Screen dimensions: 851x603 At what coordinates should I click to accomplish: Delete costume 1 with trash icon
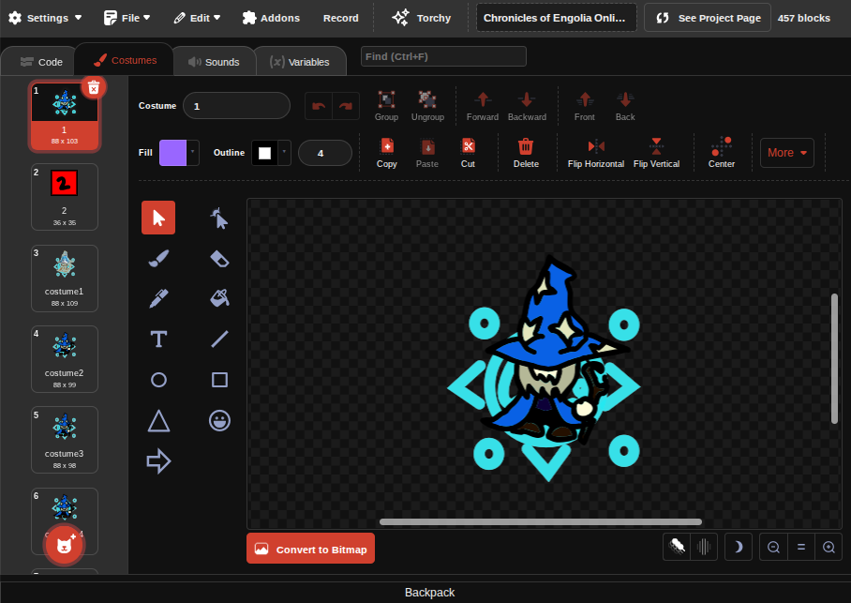(94, 87)
